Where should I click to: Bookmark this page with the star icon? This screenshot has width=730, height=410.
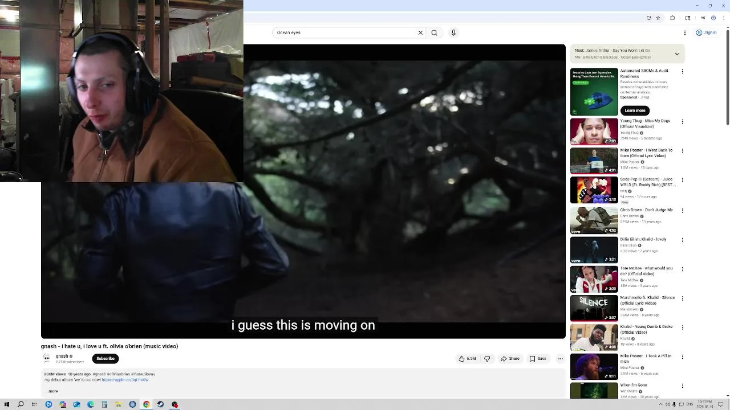pos(658,18)
